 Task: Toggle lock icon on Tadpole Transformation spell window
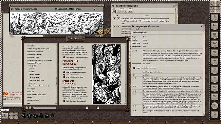[201, 26]
